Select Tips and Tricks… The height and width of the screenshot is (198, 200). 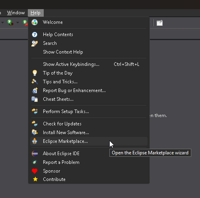pyautogui.click(x=89, y=82)
